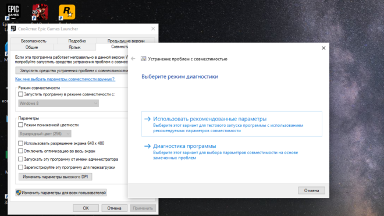Open the 8-bit color (256) dropdown
Screen dimensions: 384x216
point(45,134)
